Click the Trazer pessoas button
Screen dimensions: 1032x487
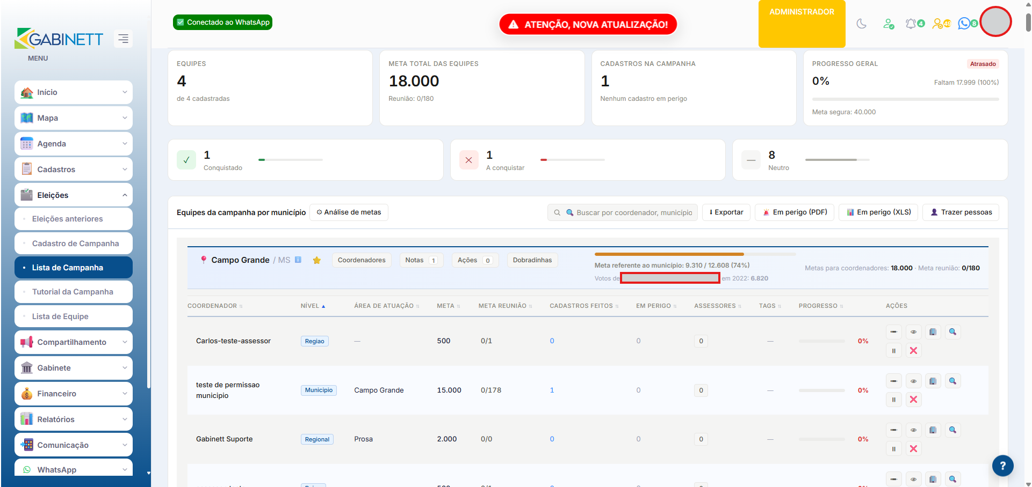tap(961, 212)
